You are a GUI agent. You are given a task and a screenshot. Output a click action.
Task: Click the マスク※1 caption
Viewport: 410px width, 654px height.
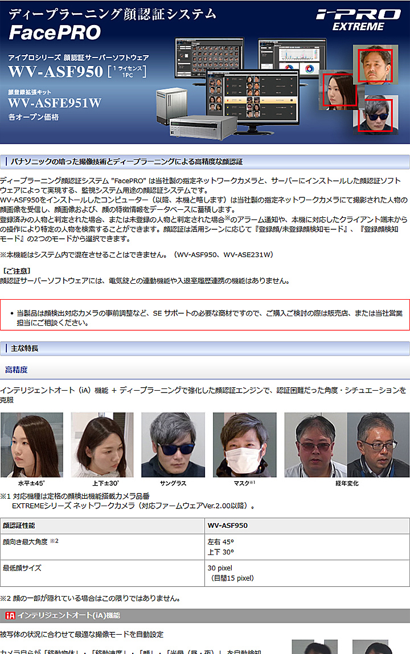pyautogui.click(x=245, y=483)
